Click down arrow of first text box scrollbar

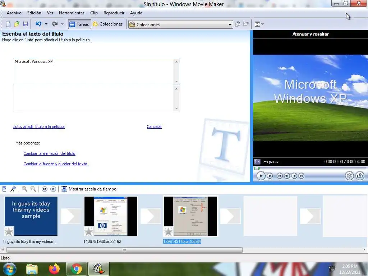(x=176, y=82)
